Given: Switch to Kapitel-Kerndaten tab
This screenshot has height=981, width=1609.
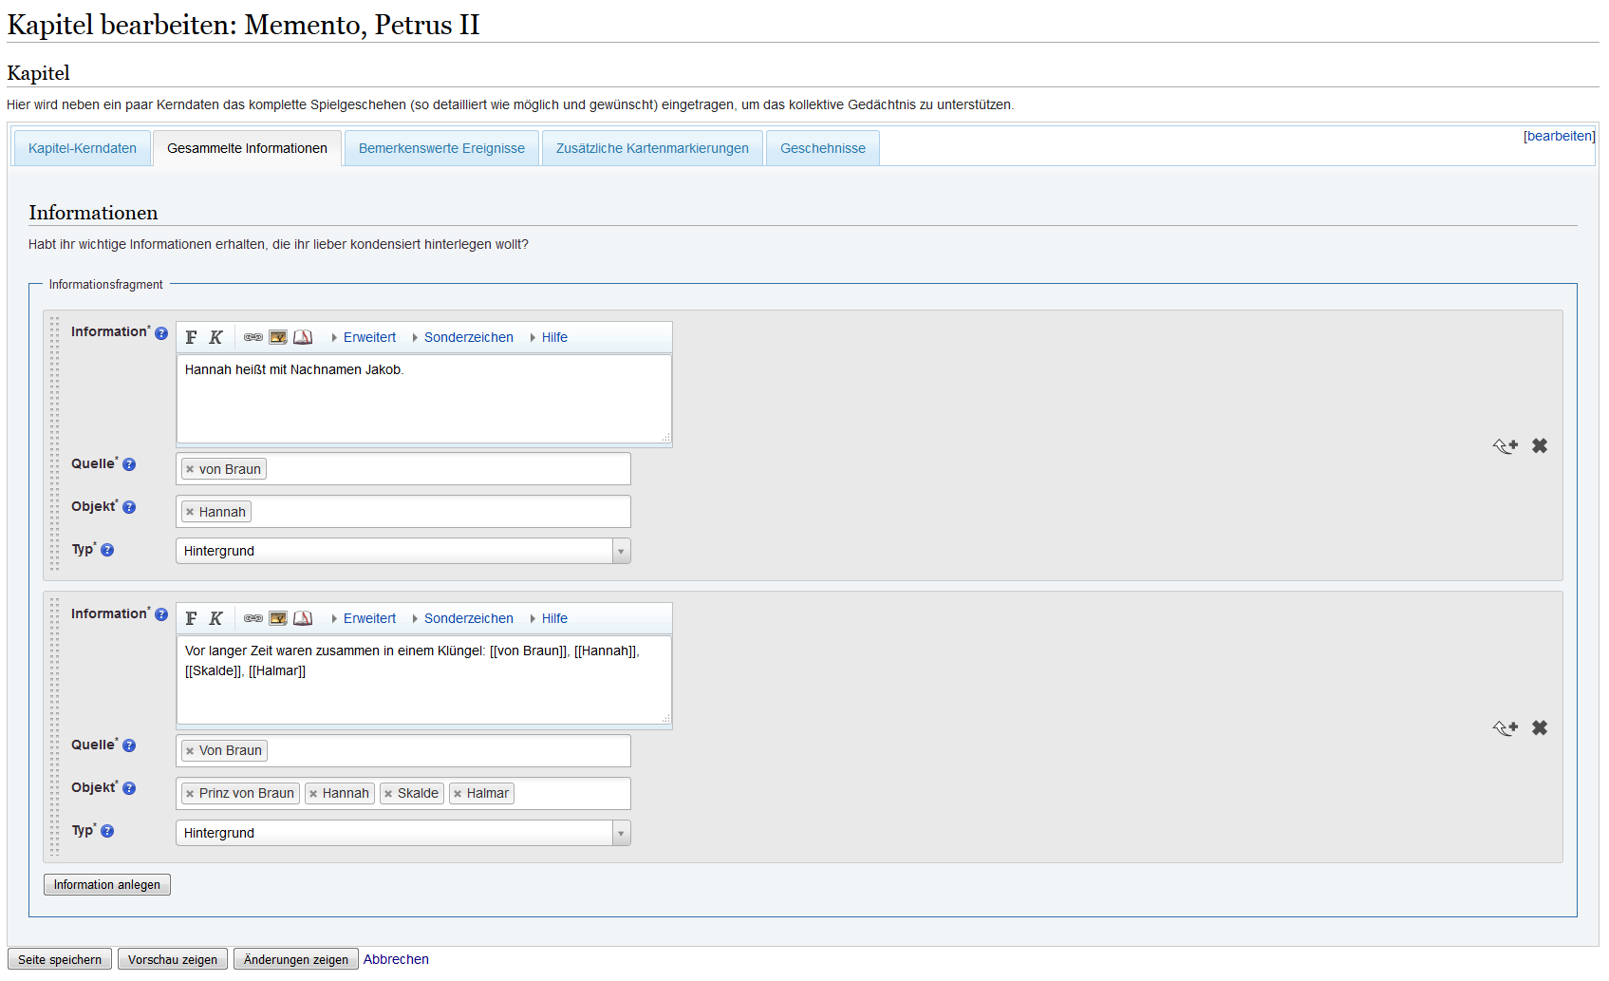Looking at the screenshot, I should click(x=83, y=148).
